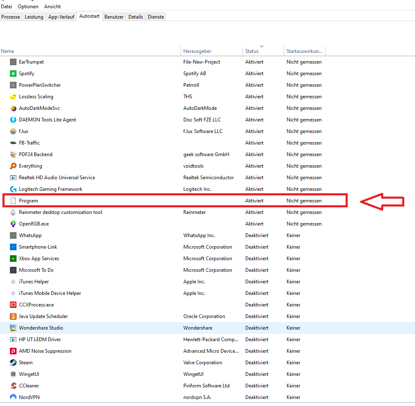The image size is (415, 406).
Task: Click the Lossless Scaling duck icon
Action: pyautogui.click(x=13, y=97)
